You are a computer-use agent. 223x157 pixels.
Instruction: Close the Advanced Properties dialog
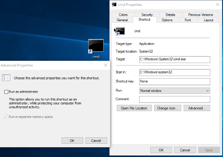106,65
